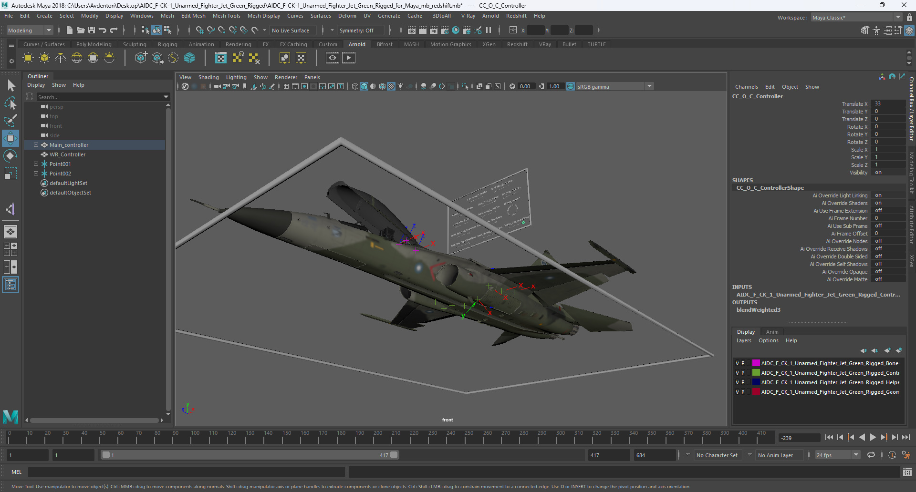
Task: Pick the Paint selection tool
Action: [10, 120]
